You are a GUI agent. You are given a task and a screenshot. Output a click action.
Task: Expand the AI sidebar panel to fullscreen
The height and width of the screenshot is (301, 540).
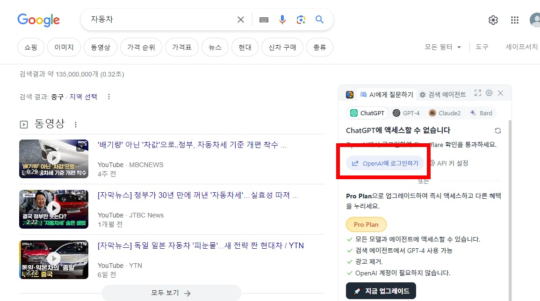click(x=478, y=93)
